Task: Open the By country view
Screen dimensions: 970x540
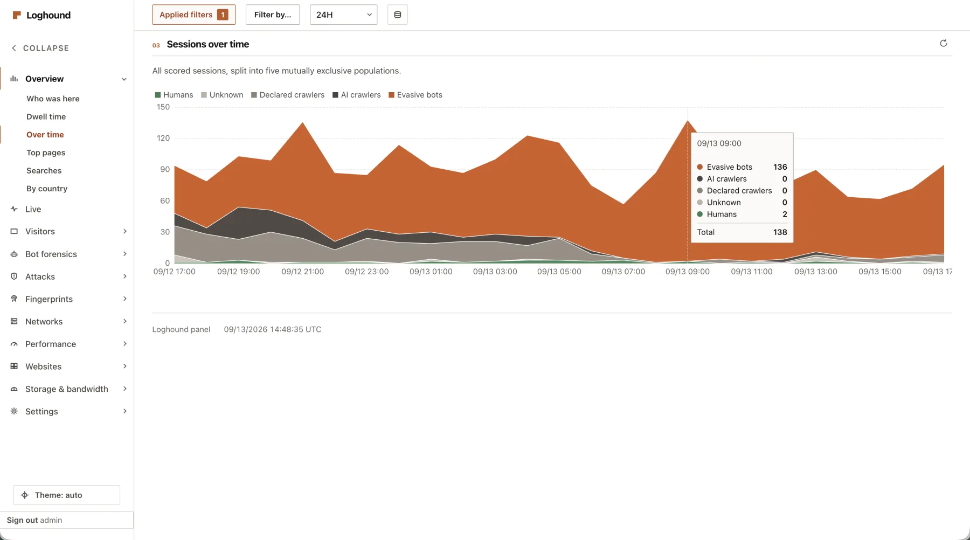Action: pyautogui.click(x=47, y=189)
